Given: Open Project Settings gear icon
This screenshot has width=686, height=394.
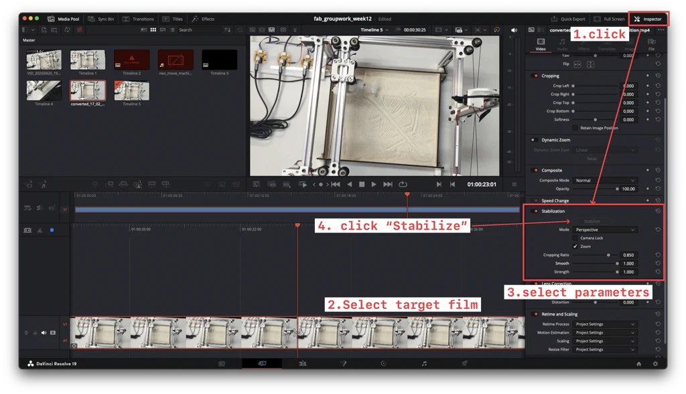Looking at the screenshot, I should [x=655, y=364].
